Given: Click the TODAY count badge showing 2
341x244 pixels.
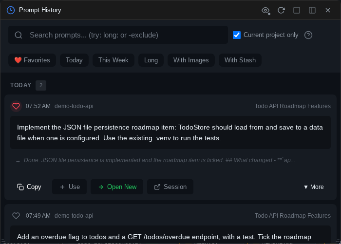Looking at the screenshot, I should [x=41, y=85].
